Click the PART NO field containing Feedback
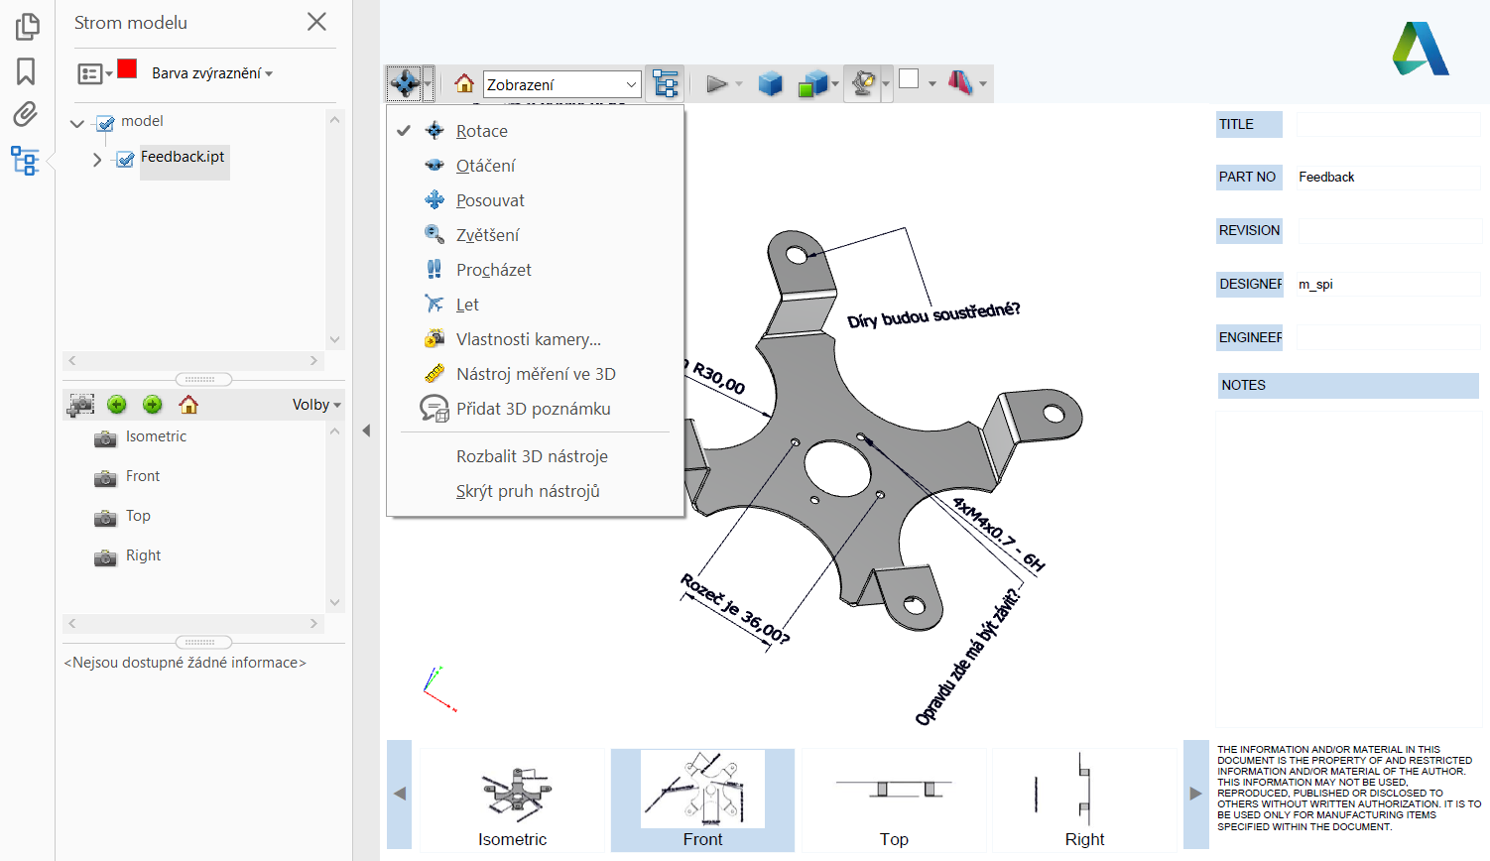Image resolution: width=1490 pixels, height=861 pixels. [1388, 178]
